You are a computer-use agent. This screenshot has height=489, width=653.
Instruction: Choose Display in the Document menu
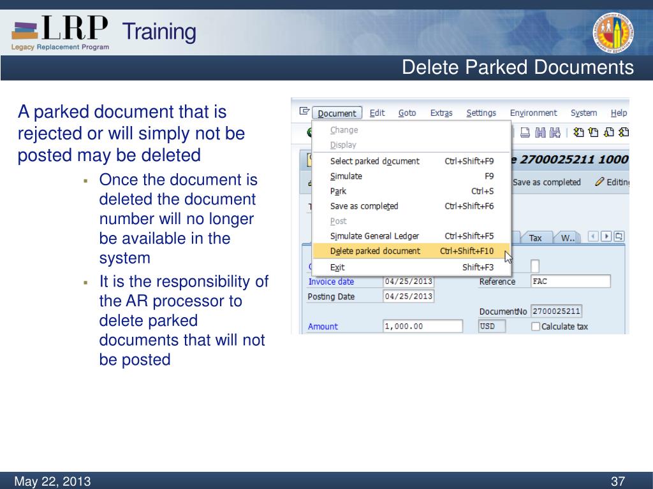[x=411, y=145]
